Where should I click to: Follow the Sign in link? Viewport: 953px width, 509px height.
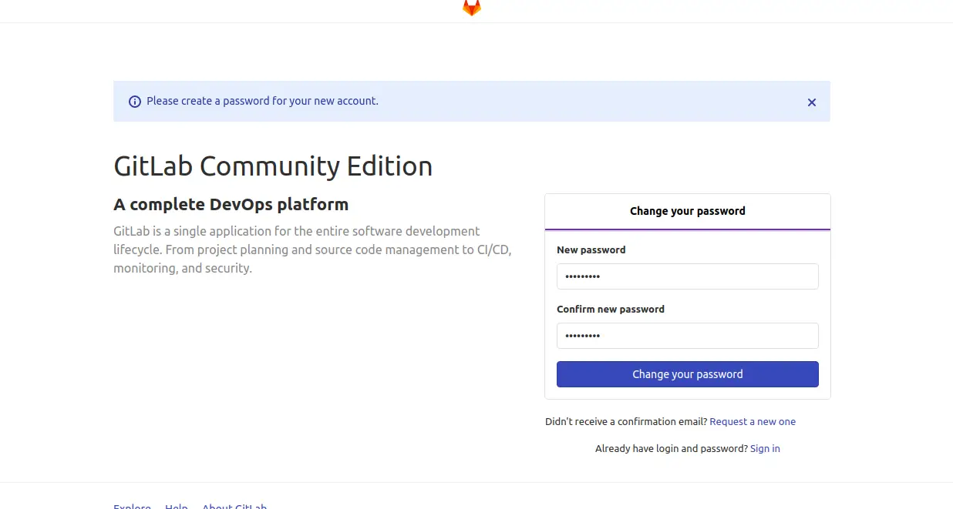pyautogui.click(x=764, y=449)
